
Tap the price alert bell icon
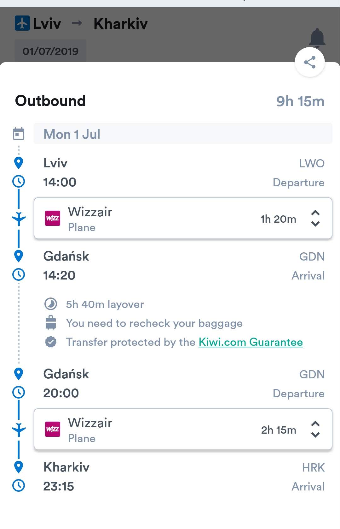(x=317, y=38)
